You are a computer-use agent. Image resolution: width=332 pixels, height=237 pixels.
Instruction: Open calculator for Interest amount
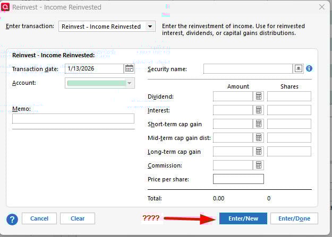[258, 110]
